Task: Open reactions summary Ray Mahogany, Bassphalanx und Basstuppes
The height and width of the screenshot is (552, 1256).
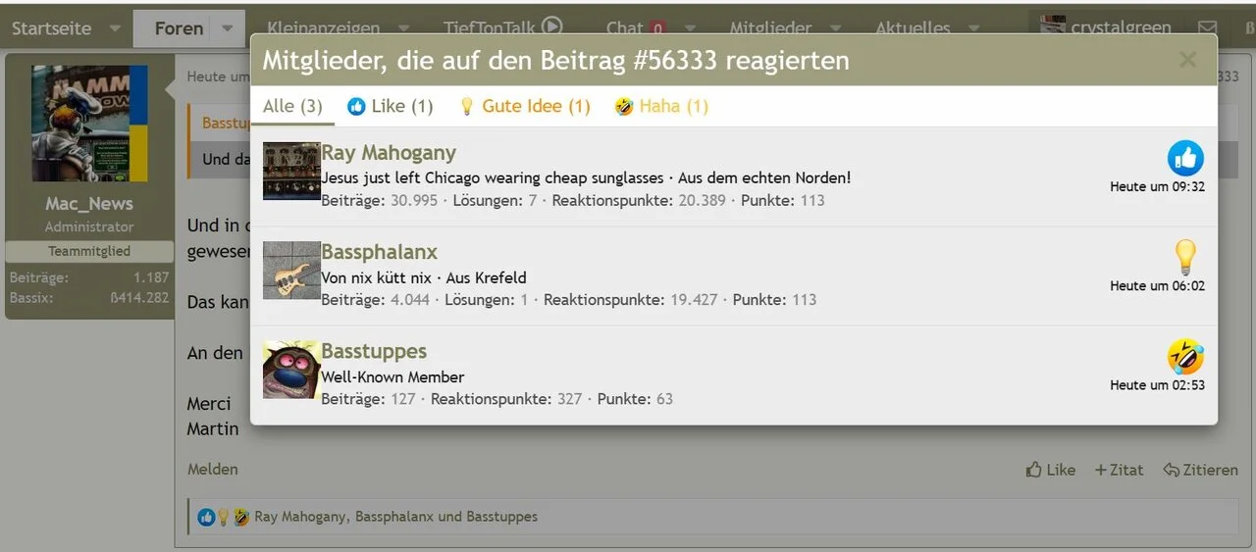Action: click(x=395, y=517)
